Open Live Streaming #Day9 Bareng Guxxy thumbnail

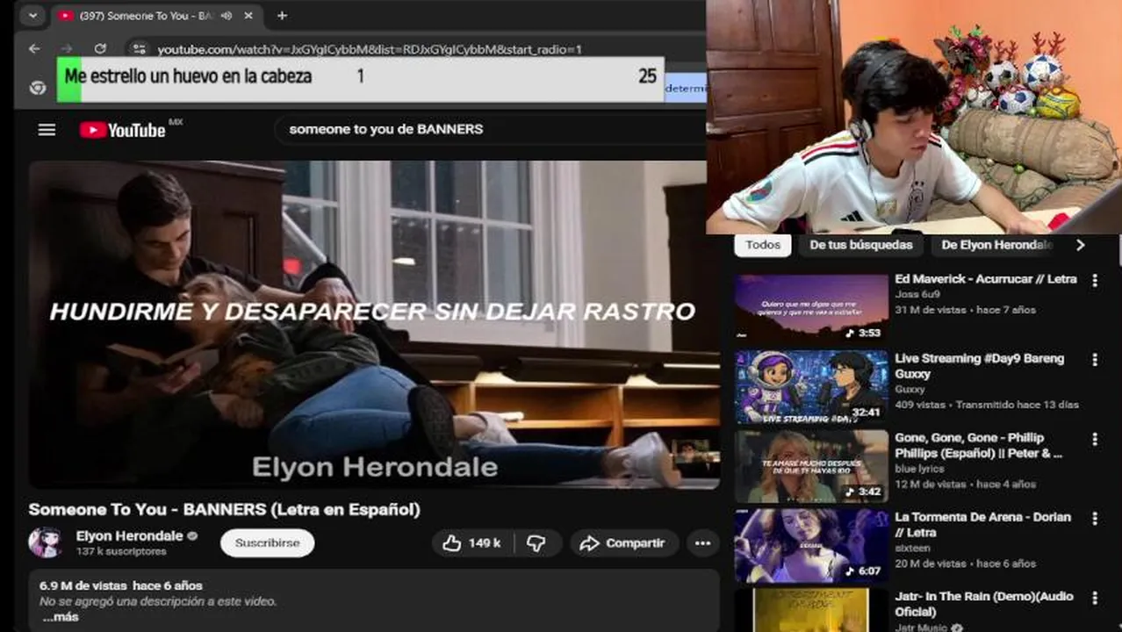pos(811,386)
